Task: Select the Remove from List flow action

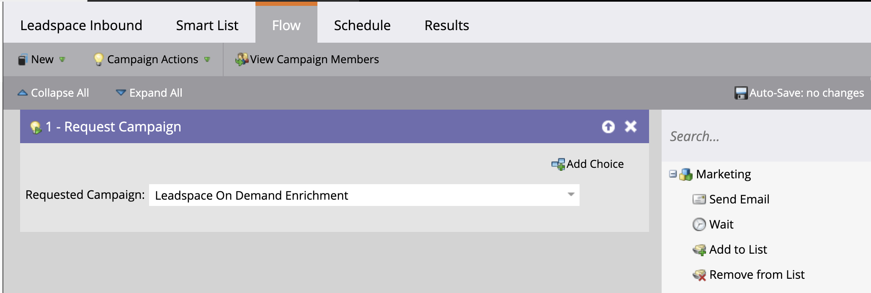Action: pos(749,275)
